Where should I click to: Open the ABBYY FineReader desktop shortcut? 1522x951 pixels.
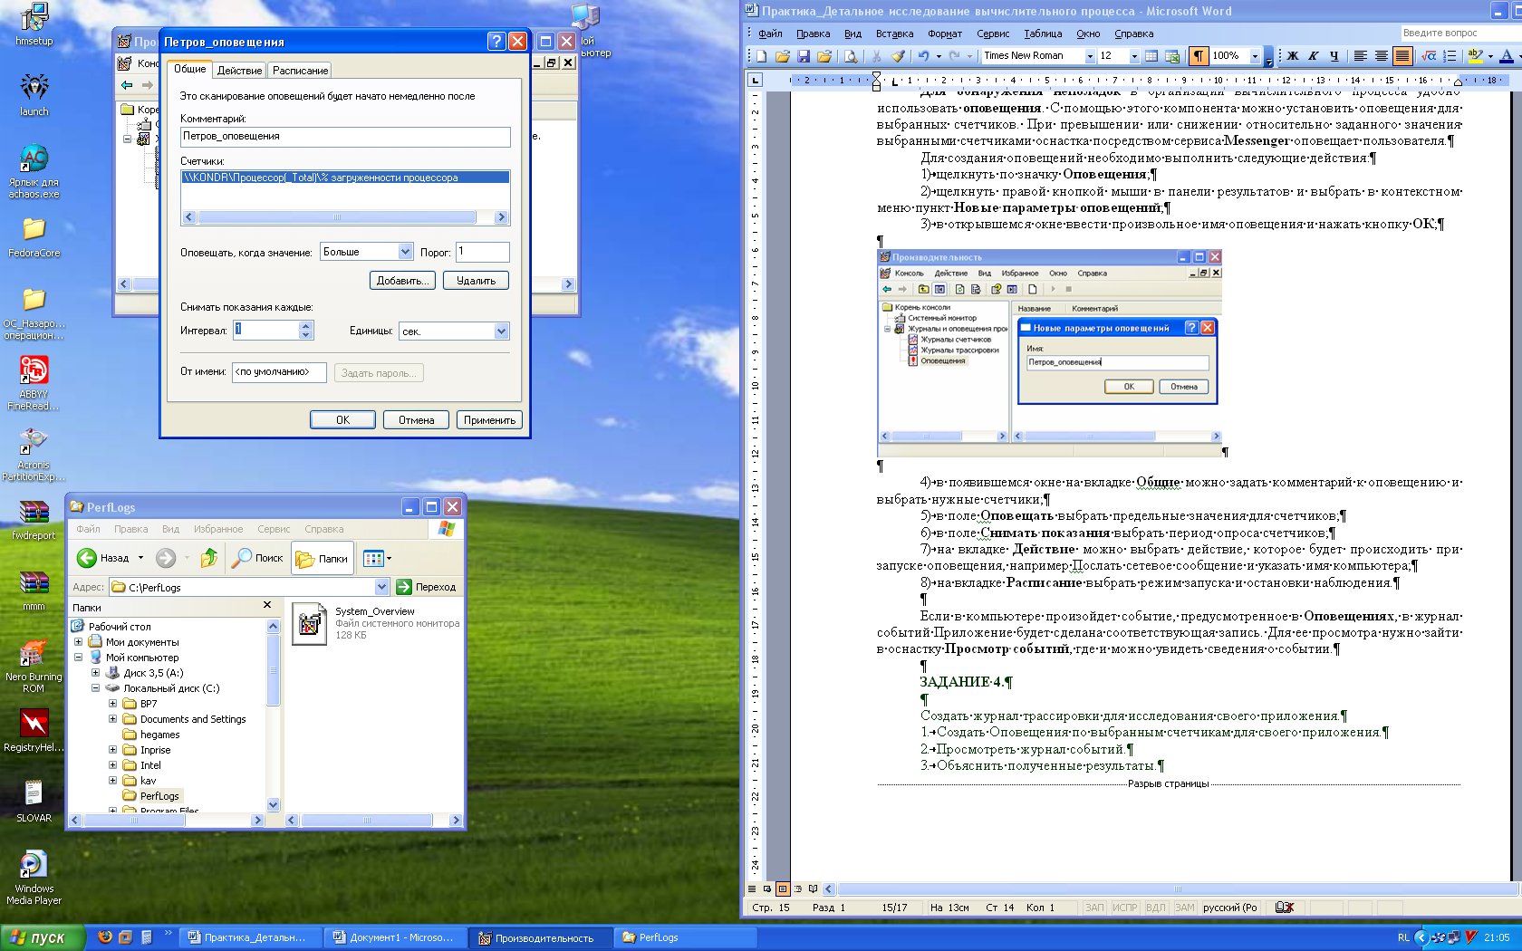click(34, 370)
